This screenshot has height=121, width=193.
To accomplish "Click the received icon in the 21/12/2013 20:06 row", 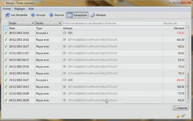I will [x=64, y=93].
